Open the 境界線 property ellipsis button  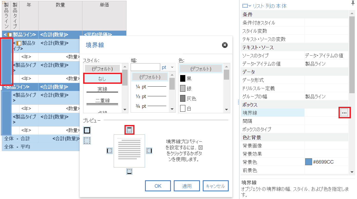pyautogui.click(x=344, y=112)
